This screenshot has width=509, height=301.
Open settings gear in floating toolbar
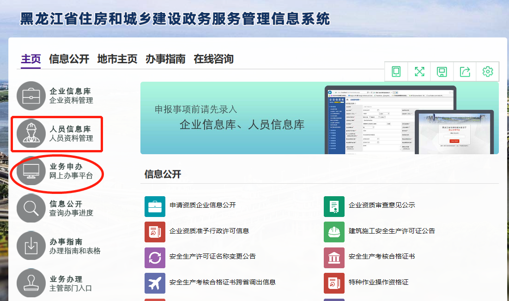pos(488,72)
